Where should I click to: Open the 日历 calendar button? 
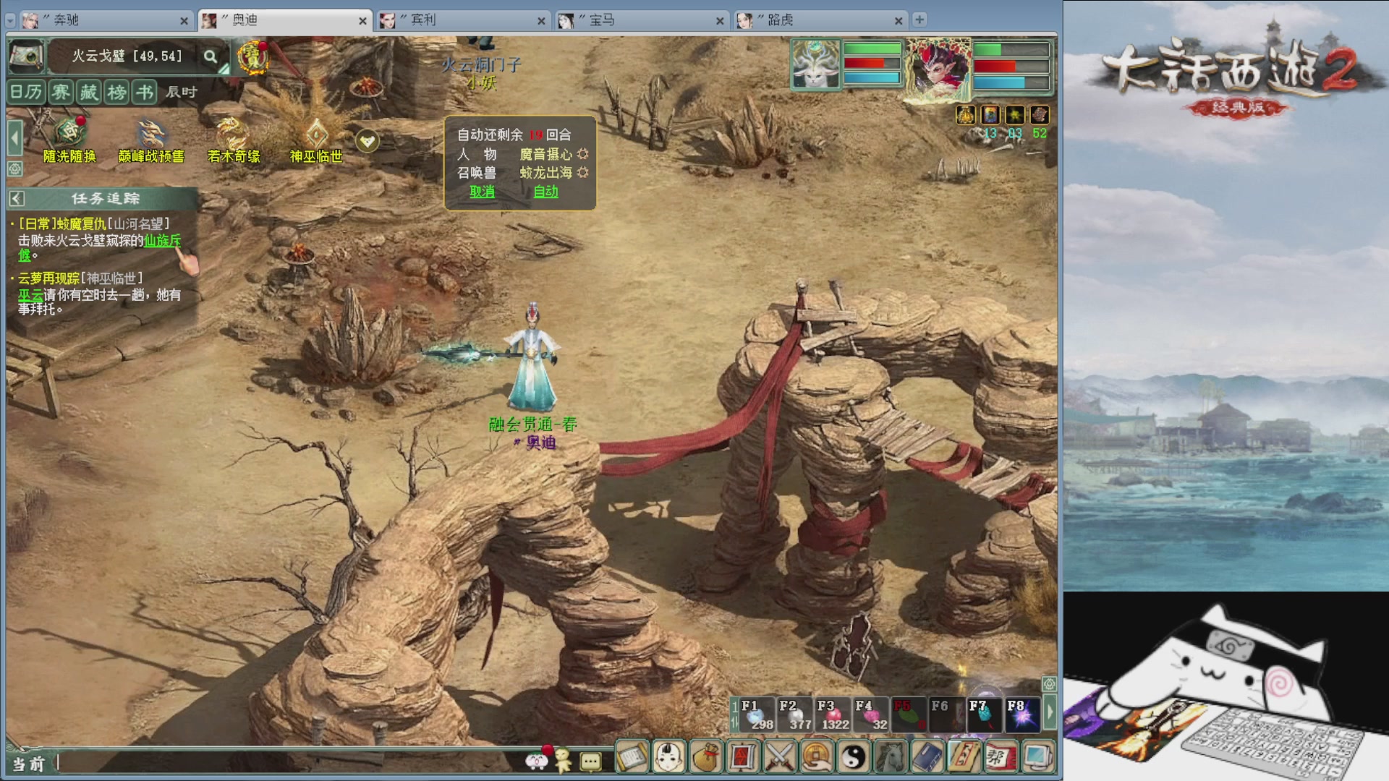[26, 92]
